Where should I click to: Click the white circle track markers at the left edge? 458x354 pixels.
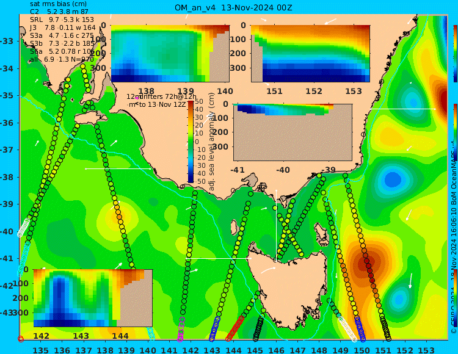tap(24, 228)
